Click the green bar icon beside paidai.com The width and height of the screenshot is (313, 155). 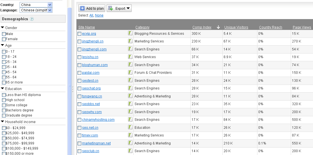tap(130, 72)
